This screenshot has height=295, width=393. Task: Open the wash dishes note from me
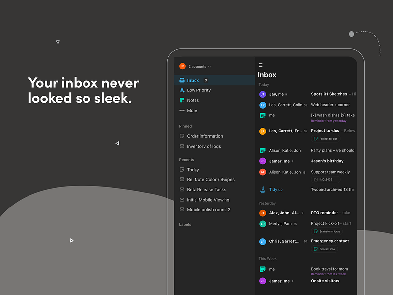[307, 117]
